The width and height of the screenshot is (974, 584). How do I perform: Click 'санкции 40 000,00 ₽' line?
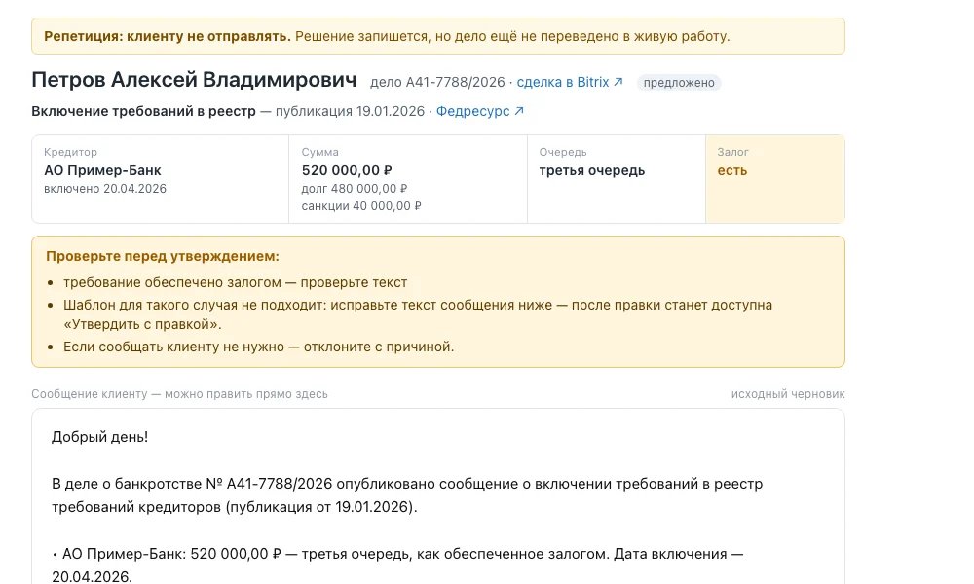pos(361,206)
